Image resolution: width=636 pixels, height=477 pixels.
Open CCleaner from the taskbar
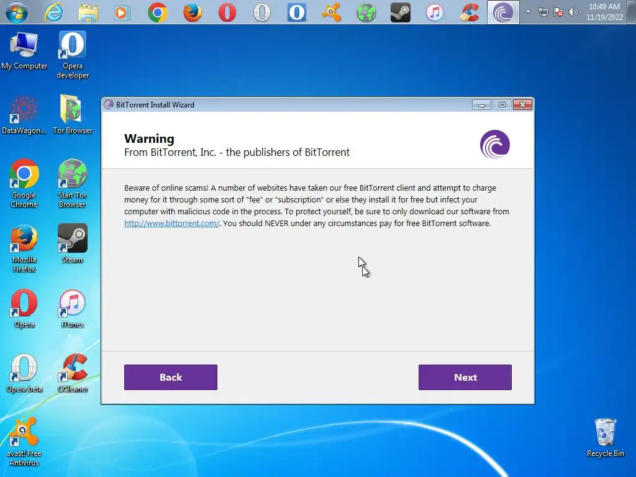470,12
